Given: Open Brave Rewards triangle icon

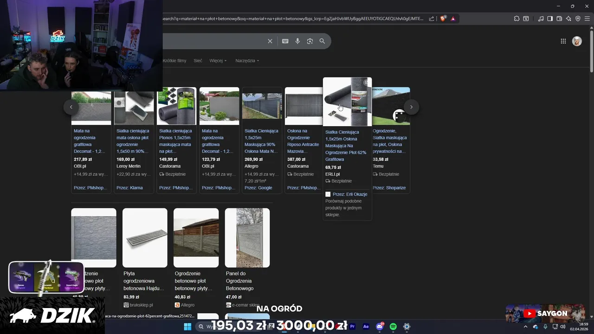Looking at the screenshot, I should point(453,19).
